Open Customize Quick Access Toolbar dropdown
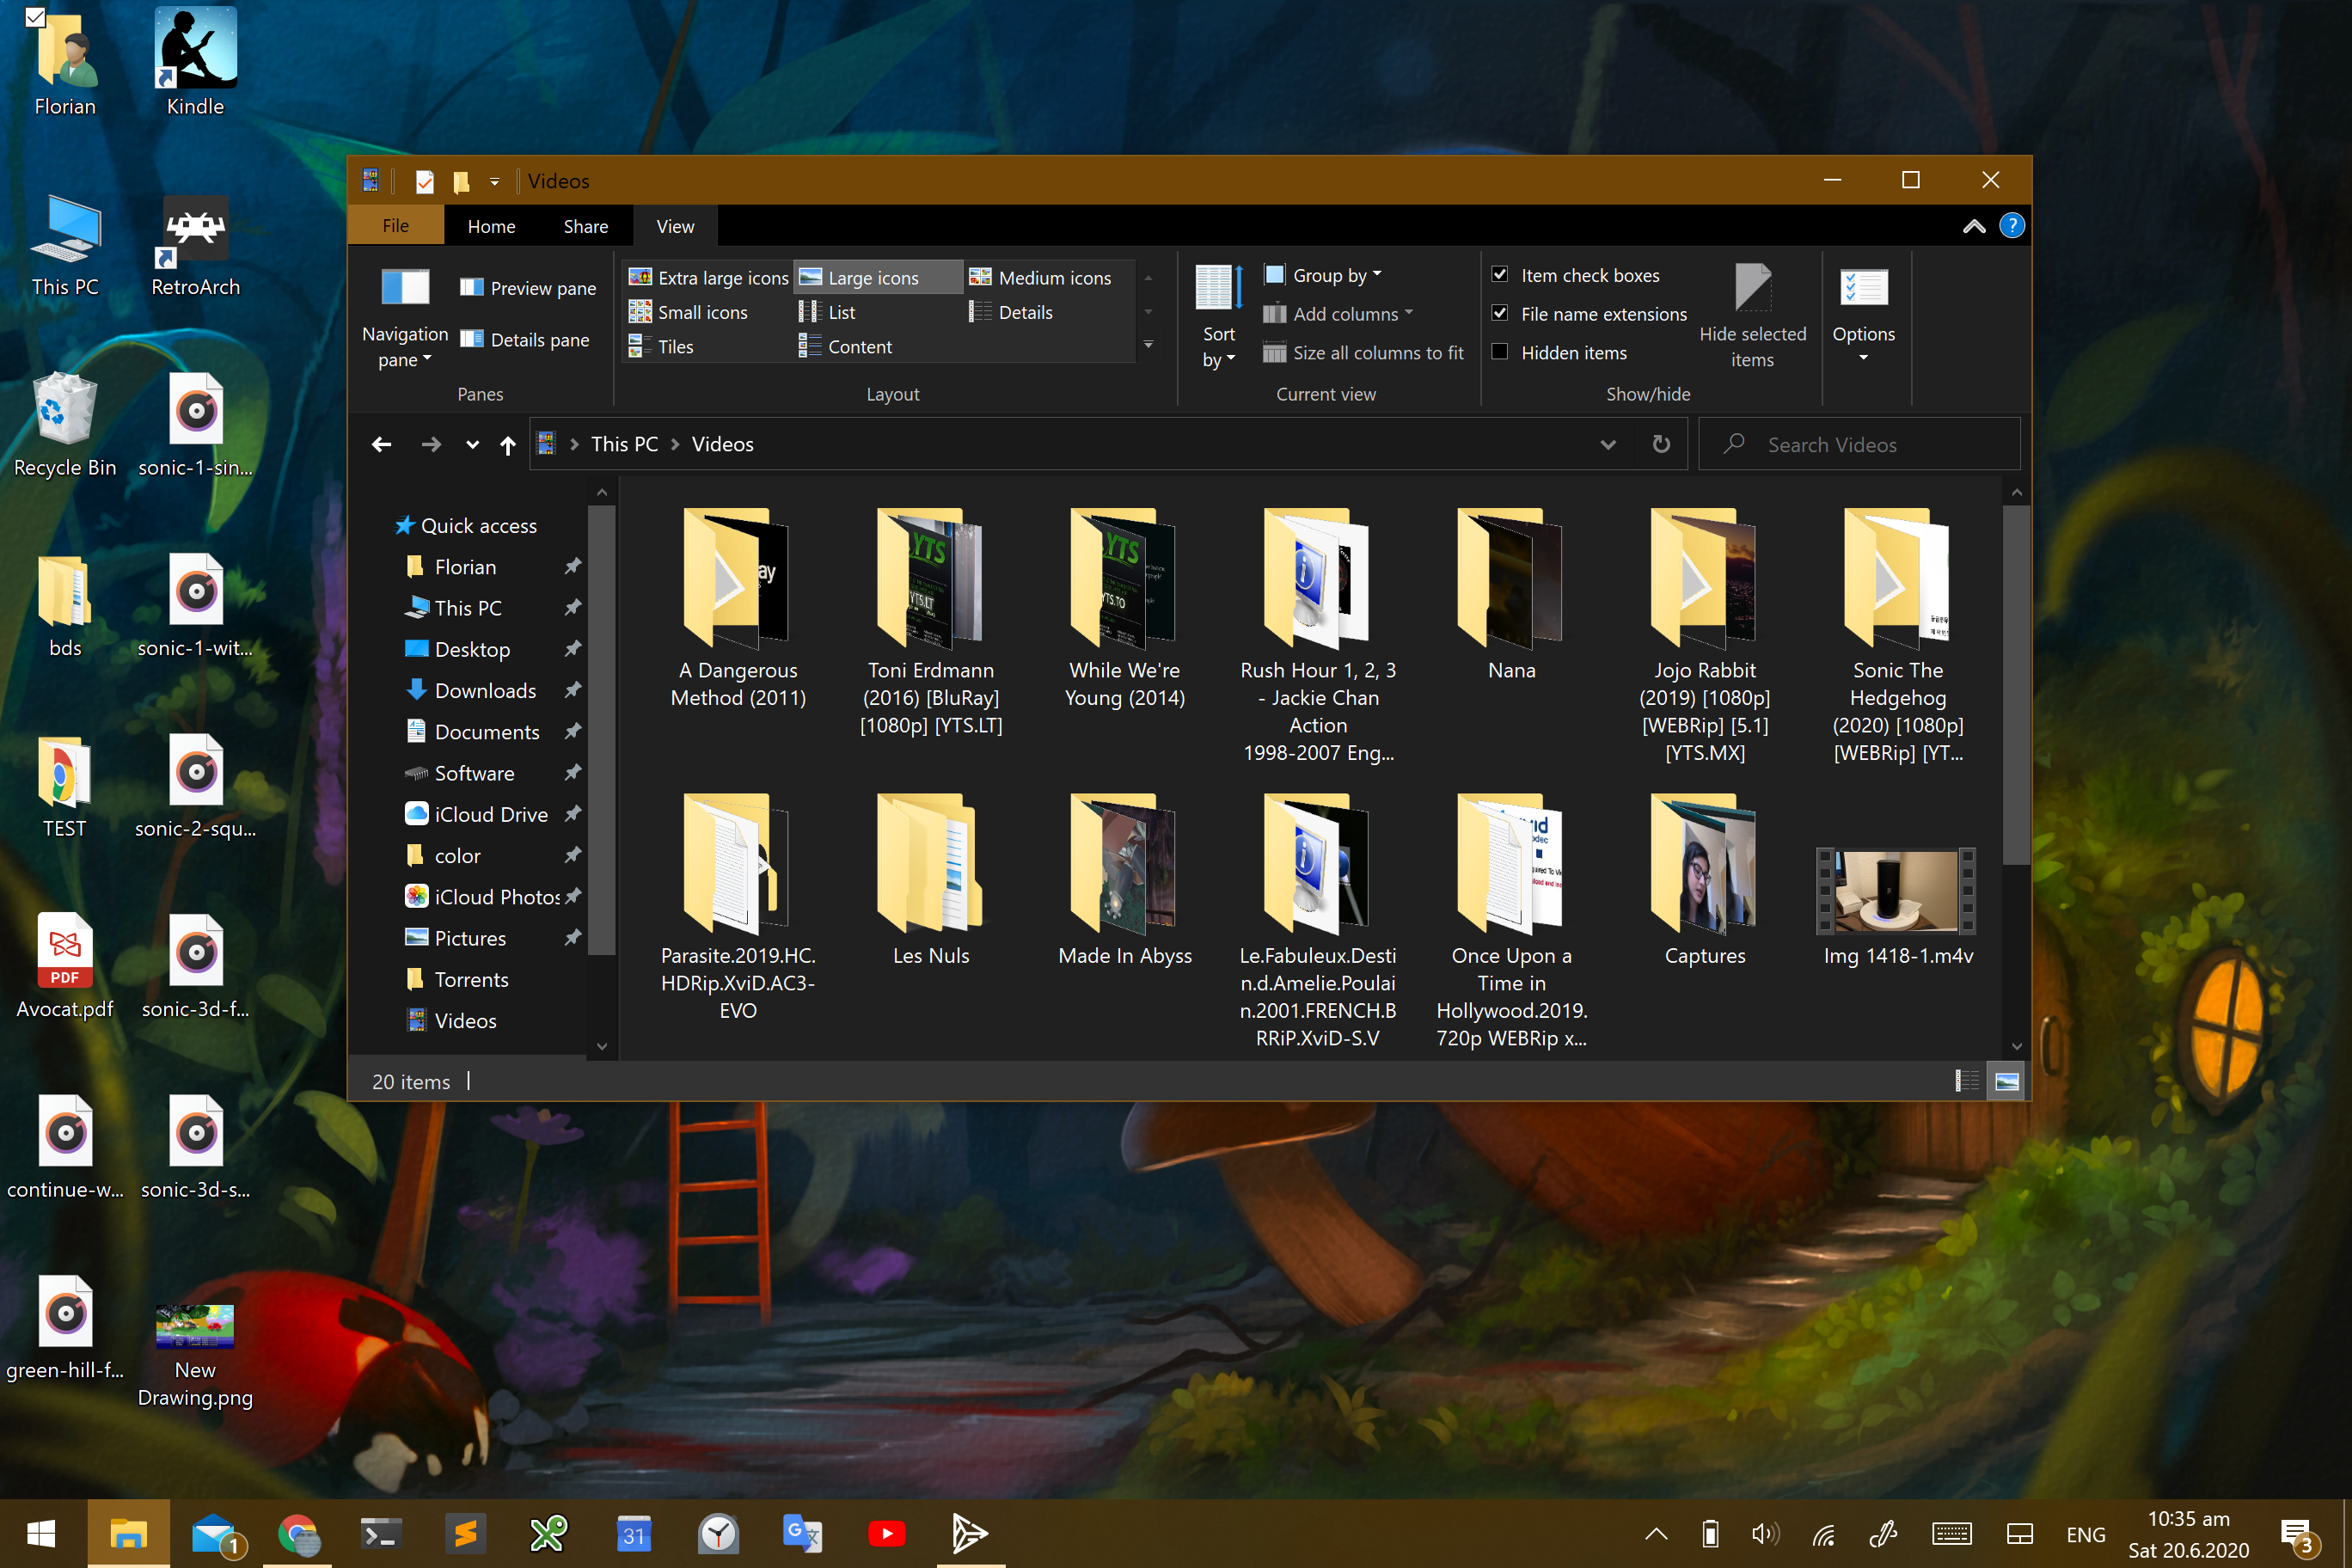 pos(494,182)
